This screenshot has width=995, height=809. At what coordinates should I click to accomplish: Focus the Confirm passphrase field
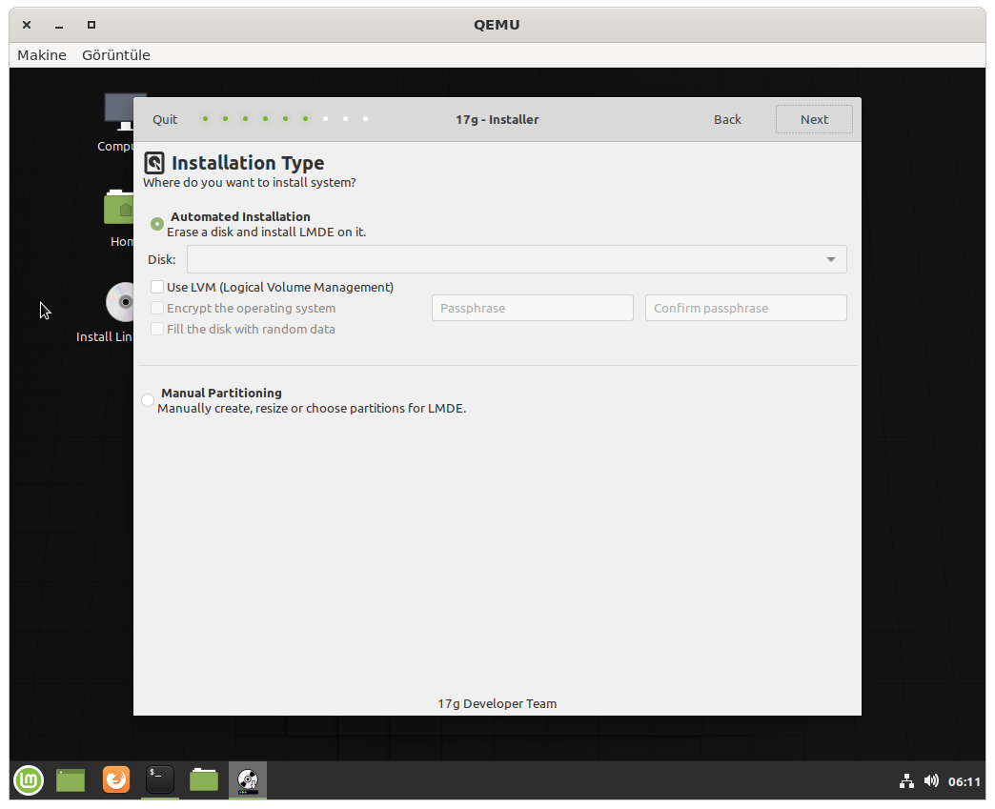coord(746,308)
